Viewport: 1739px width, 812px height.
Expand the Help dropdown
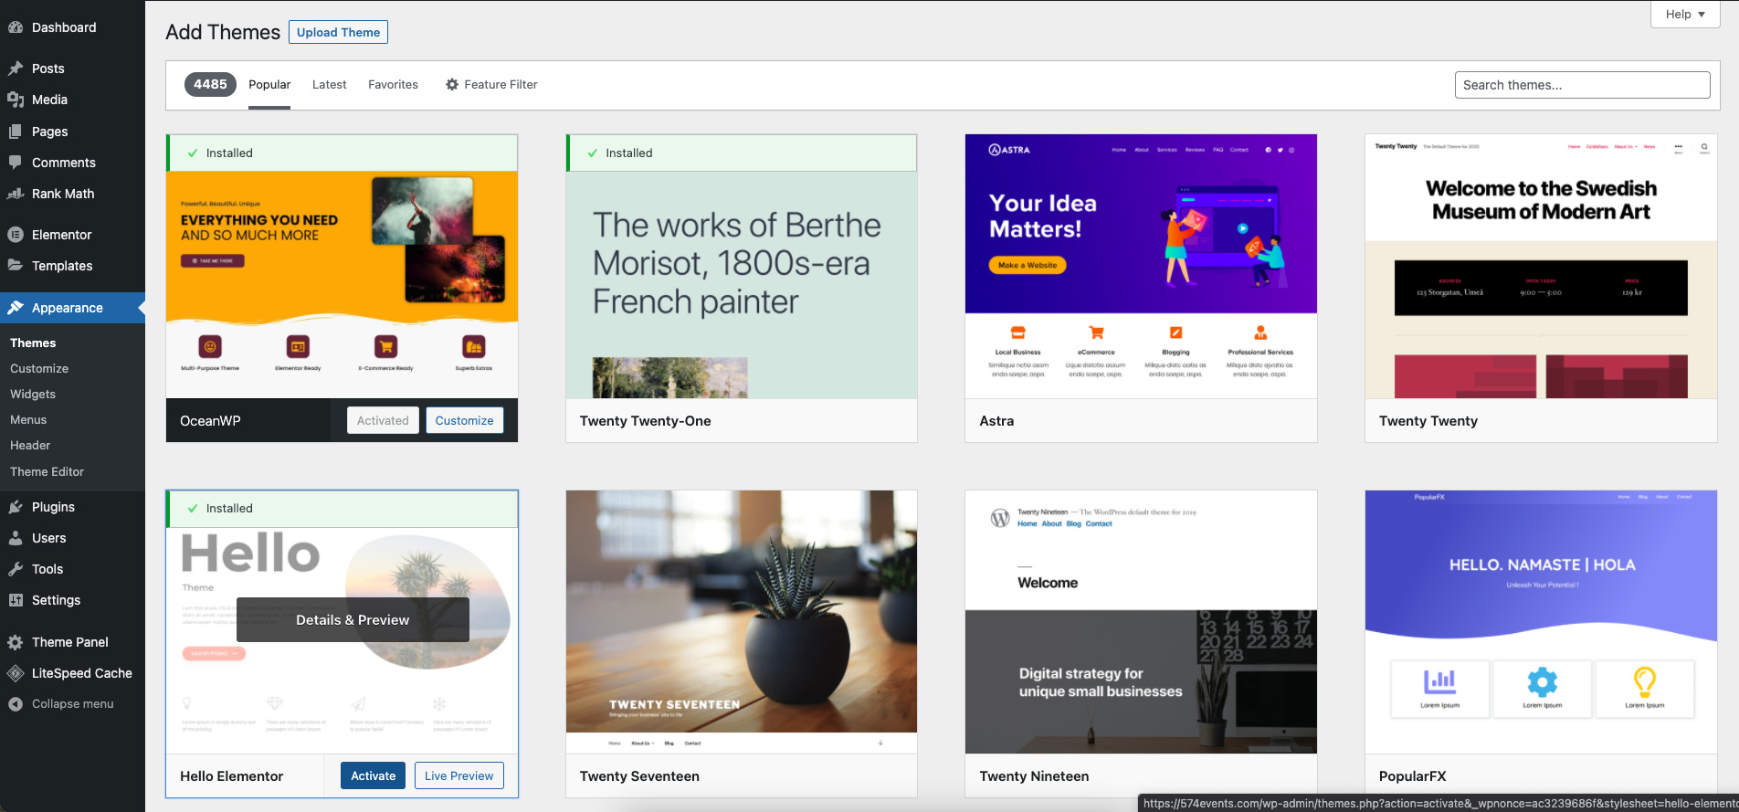pos(1685,14)
